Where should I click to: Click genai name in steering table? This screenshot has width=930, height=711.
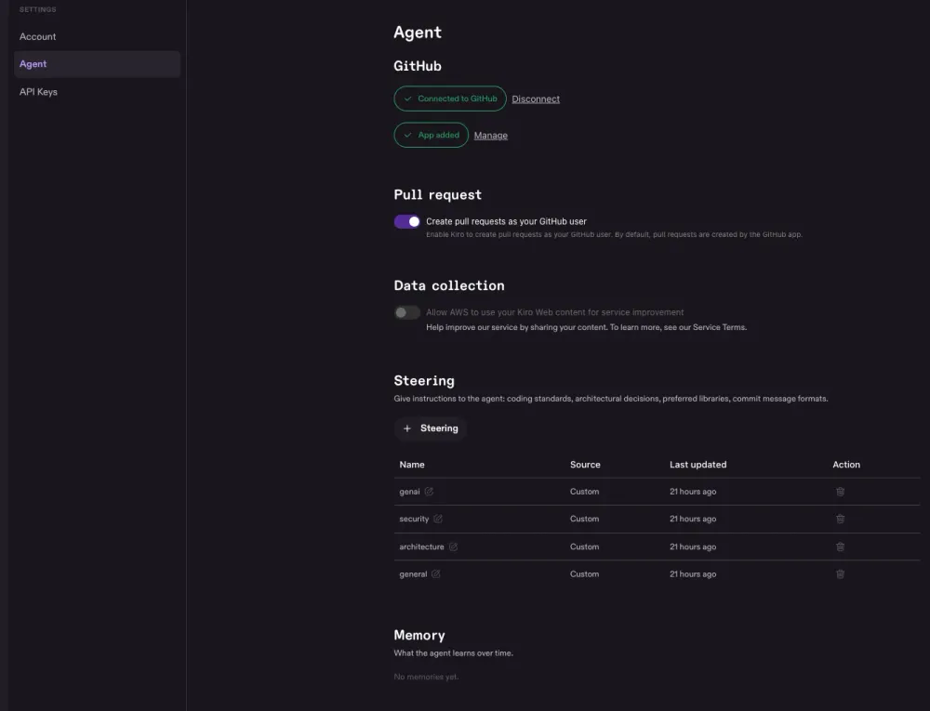click(409, 491)
